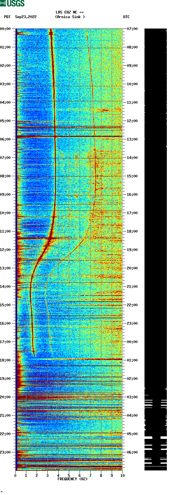Click the 7 Hz frequency tick label
The height and width of the screenshot is (495, 169).
coord(90,476)
